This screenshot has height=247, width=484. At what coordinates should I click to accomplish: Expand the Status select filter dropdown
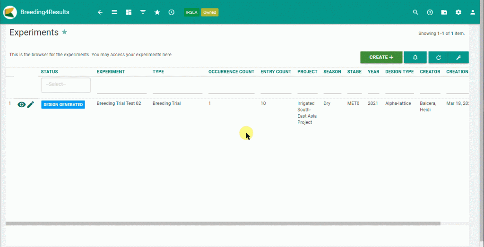click(x=66, y=85)
